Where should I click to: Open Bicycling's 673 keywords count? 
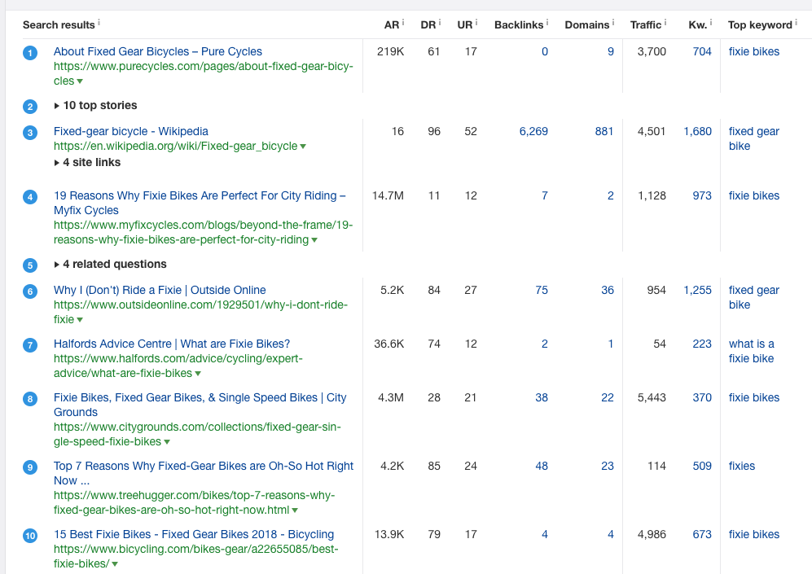coord(702,534)
